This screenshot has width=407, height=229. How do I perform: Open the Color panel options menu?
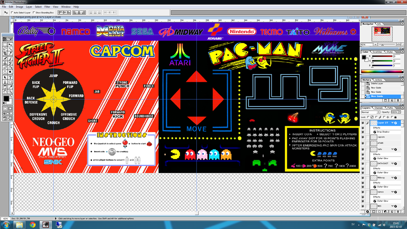click(x=402, y=52)
